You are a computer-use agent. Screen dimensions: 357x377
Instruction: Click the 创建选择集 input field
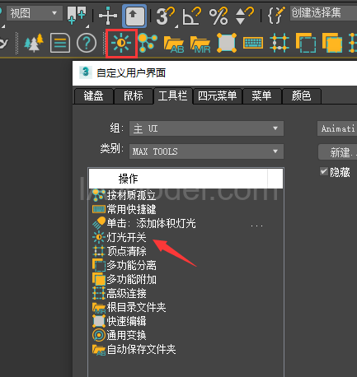(x=323, y=13)
